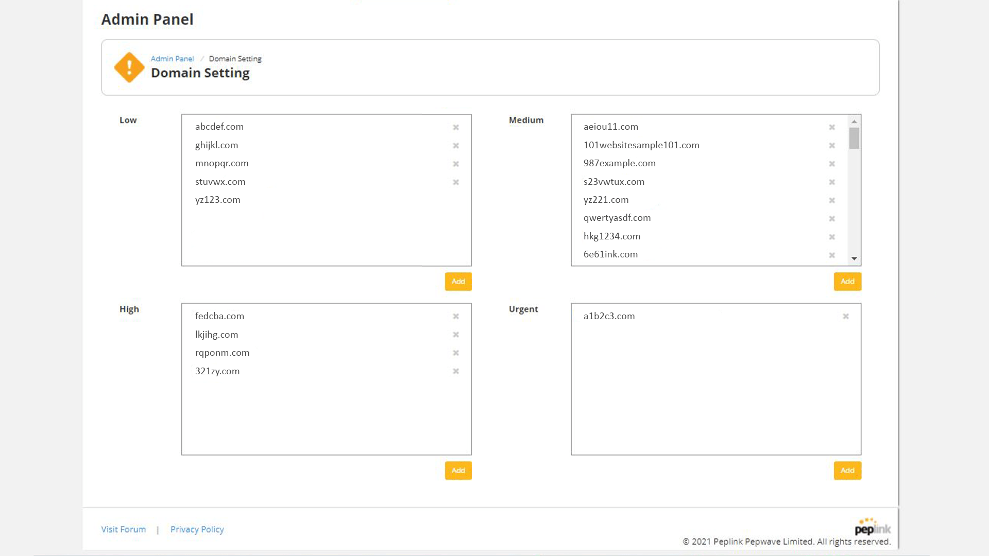Remove 101websitesample101.com from Medium list
989x556 pixels.
coord(832,146)
